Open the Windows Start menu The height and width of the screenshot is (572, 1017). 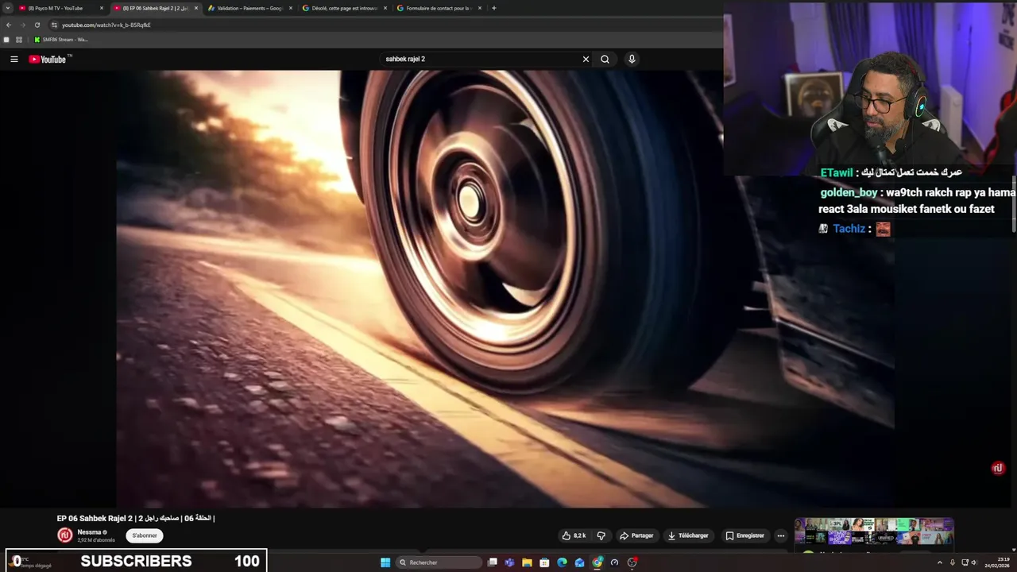coord(385,562)
